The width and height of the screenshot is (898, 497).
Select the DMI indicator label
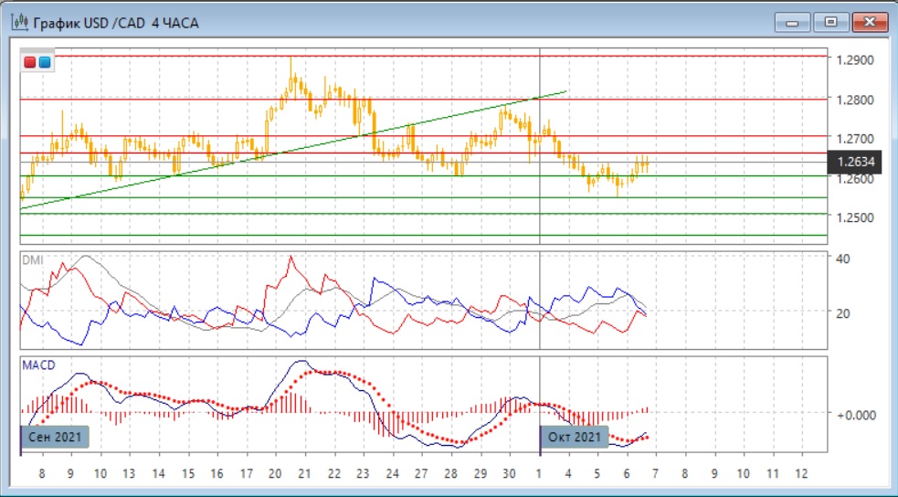[32, 259]
